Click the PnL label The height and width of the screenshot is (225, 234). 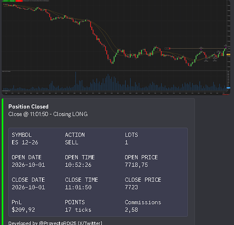click(17, 202)
